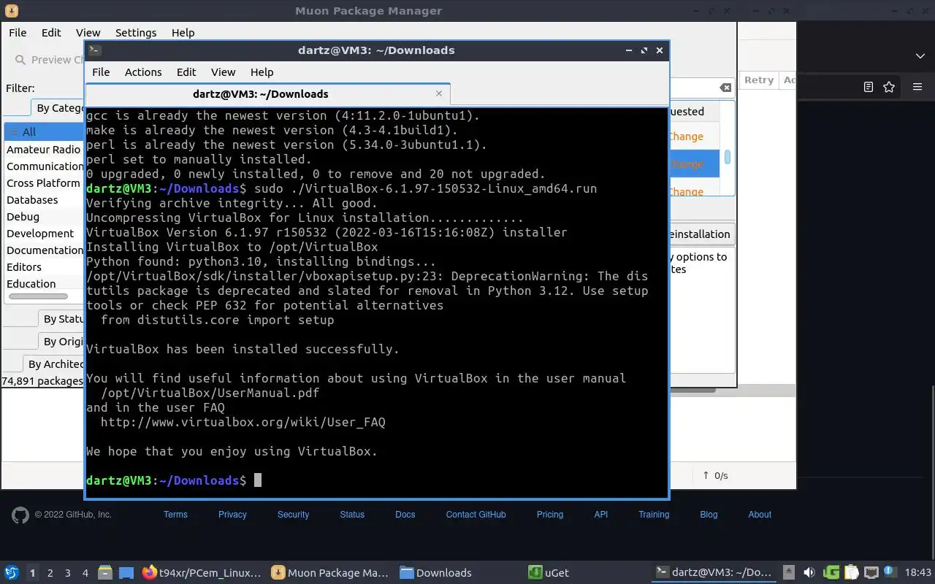The width and height of the screenshot is (935, 584).
Task: Select the Databases category
Action: click(45, 199)
